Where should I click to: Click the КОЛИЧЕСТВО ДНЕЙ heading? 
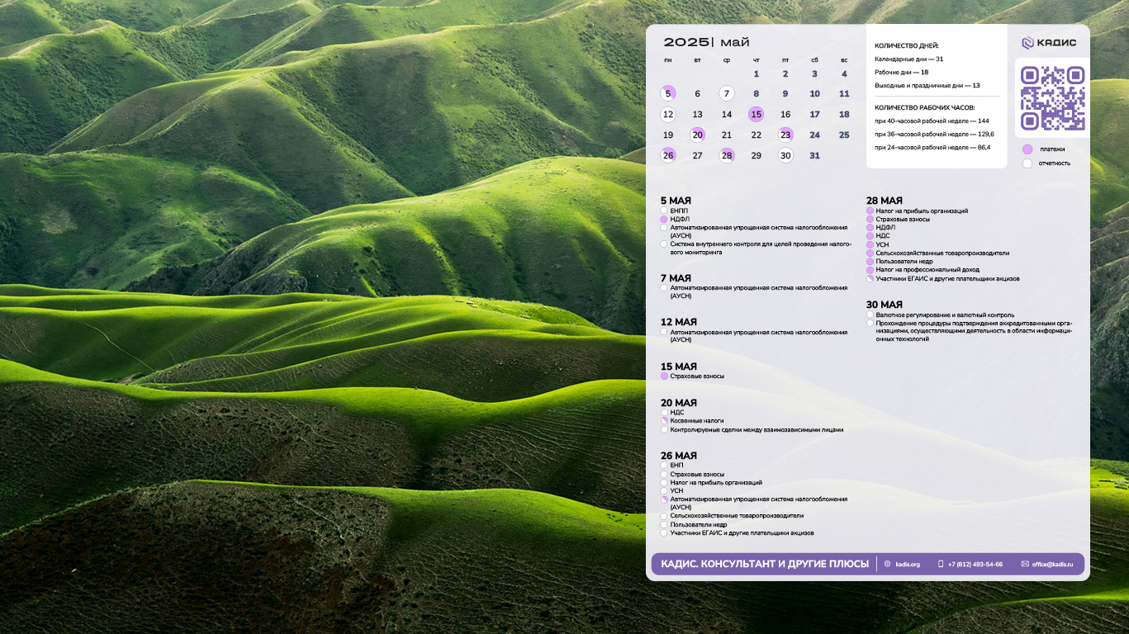(907, 46)
